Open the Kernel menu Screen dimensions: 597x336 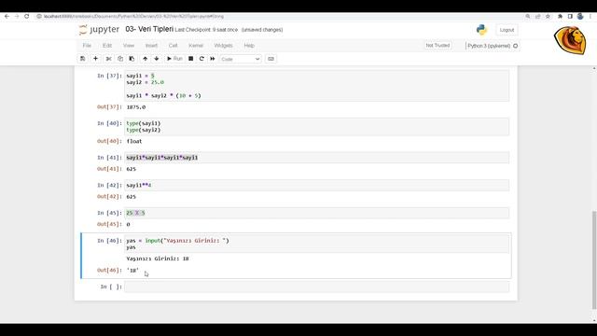(x=196, y=46)
